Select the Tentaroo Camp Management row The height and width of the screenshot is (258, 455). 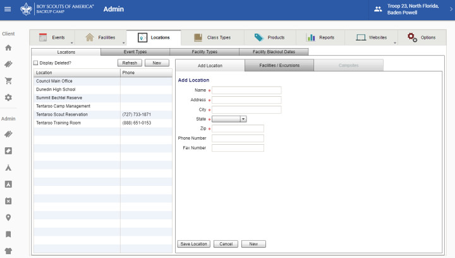click(x=103, y=106)
